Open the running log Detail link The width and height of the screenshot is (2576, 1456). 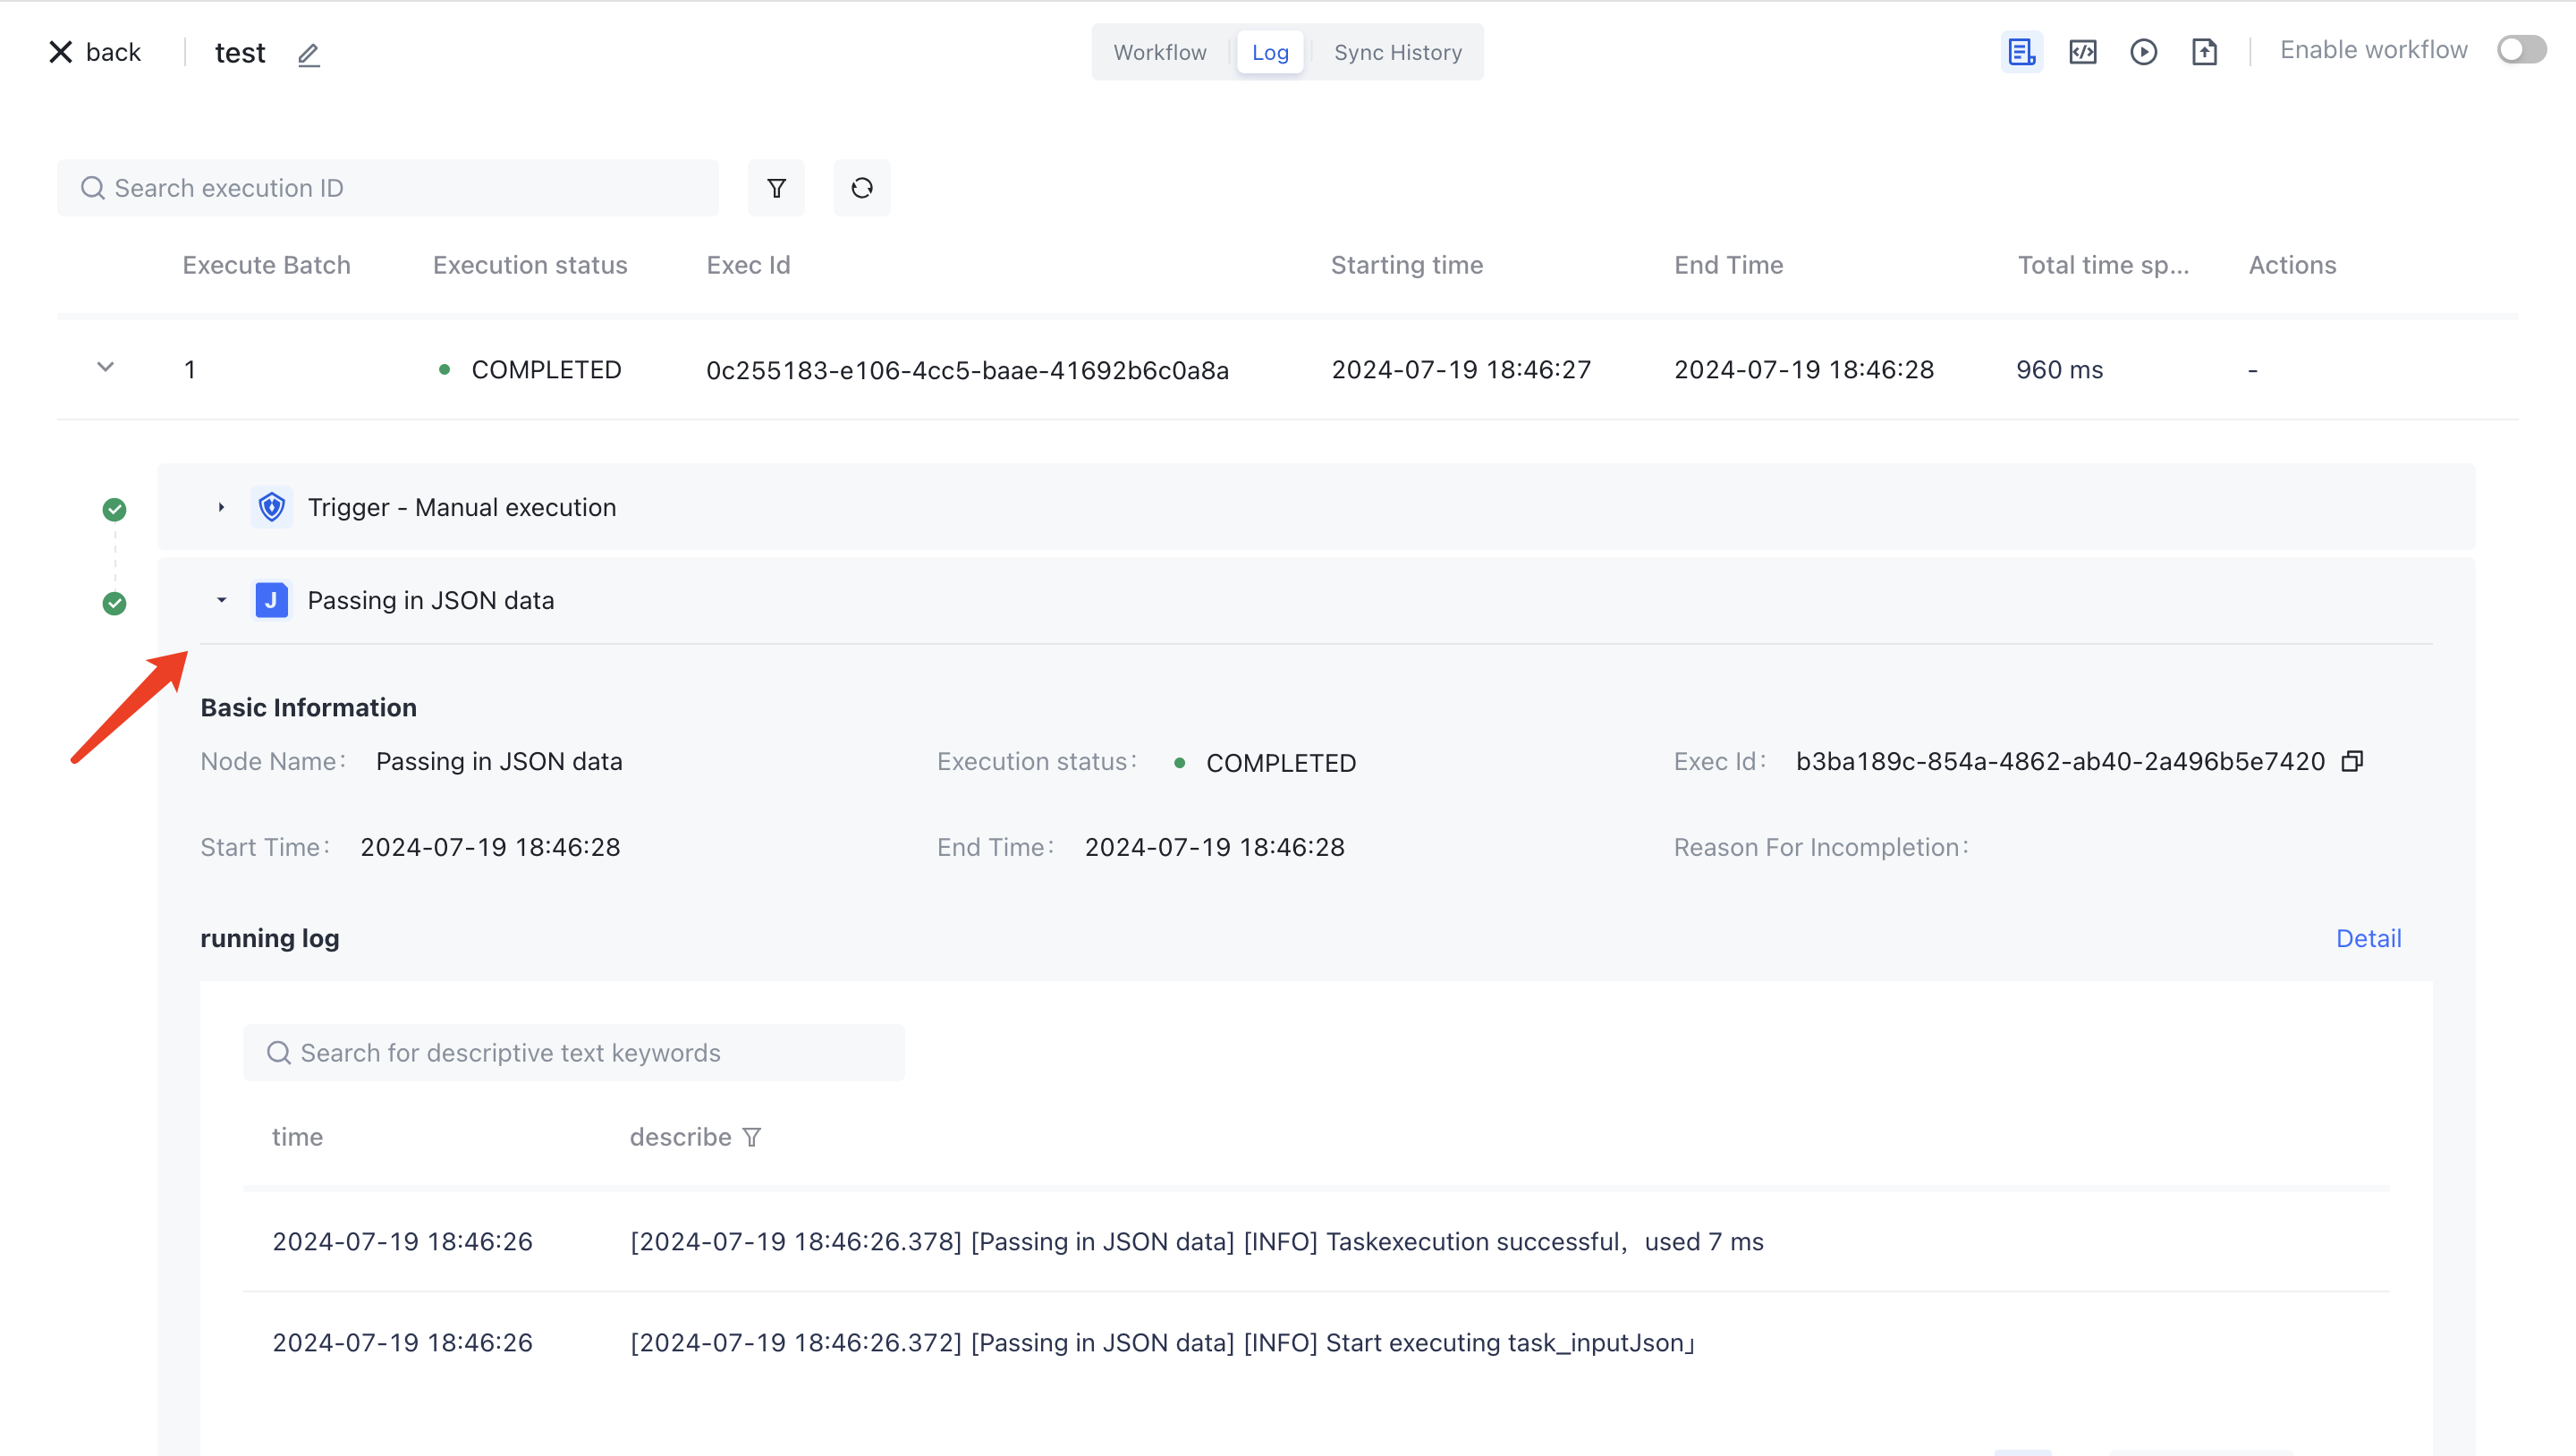(2367, 938)
